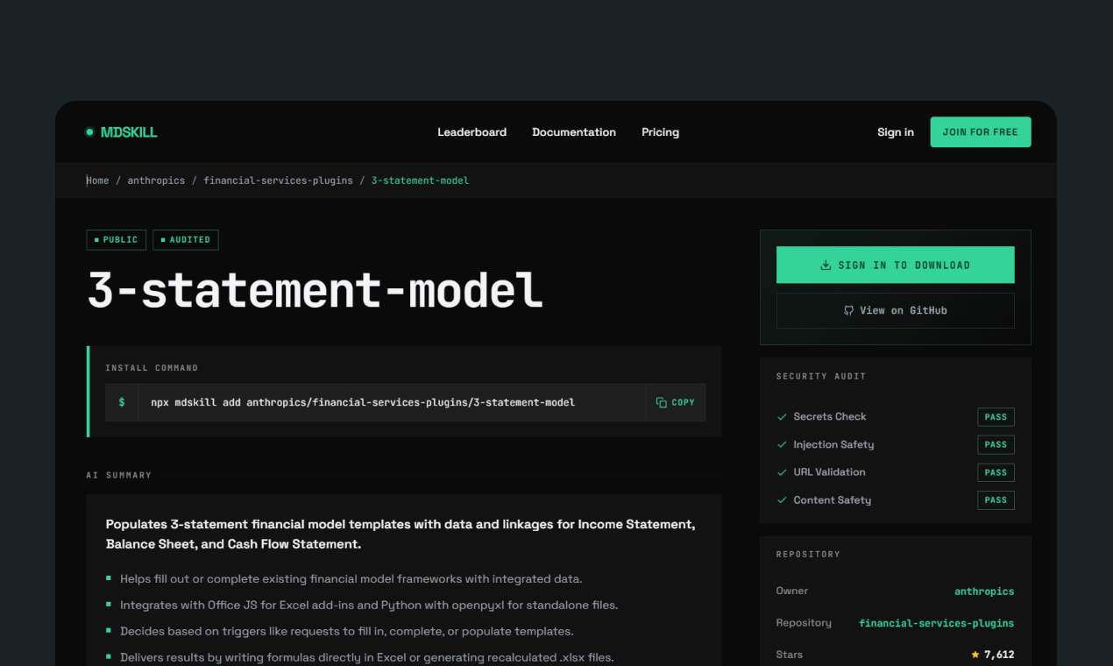Click the 3-statement-model page title
This screenshot has height=666, width=1113.
[315, 290]
